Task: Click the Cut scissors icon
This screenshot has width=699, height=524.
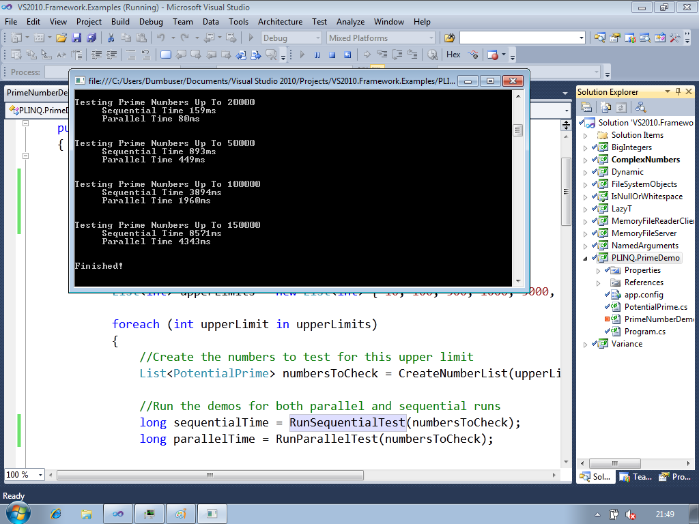Action: (x=111, y=38)
